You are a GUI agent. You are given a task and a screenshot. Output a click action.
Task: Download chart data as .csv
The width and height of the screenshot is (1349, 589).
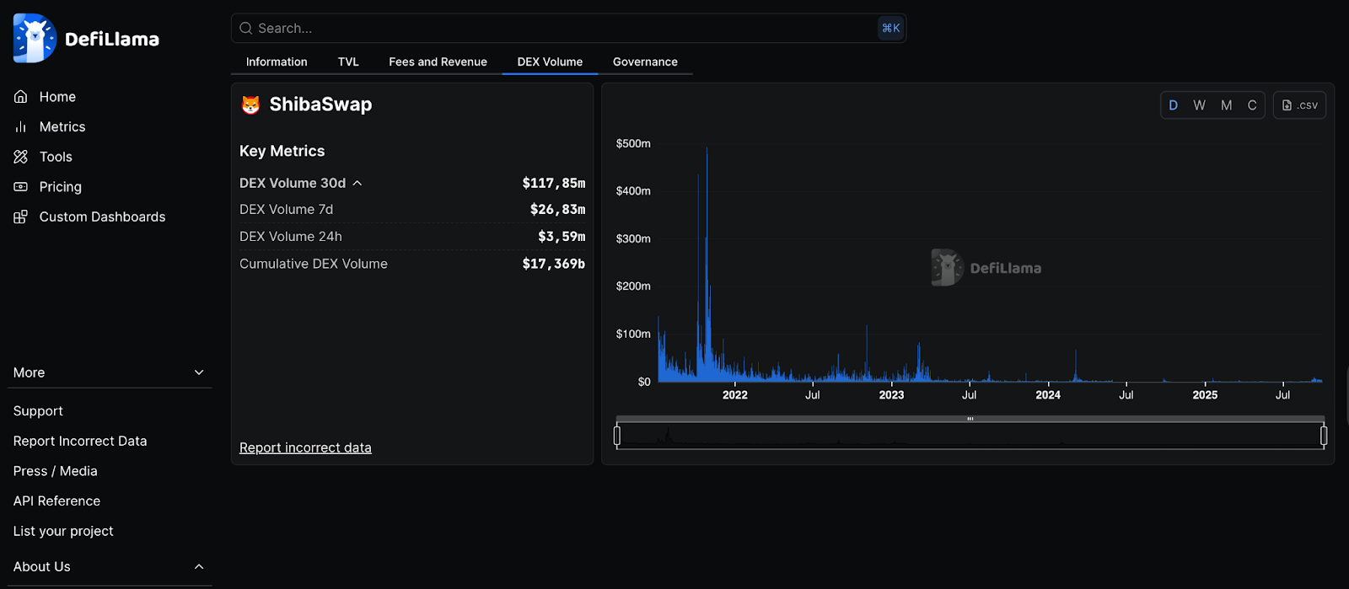(x=1299, y=105)
